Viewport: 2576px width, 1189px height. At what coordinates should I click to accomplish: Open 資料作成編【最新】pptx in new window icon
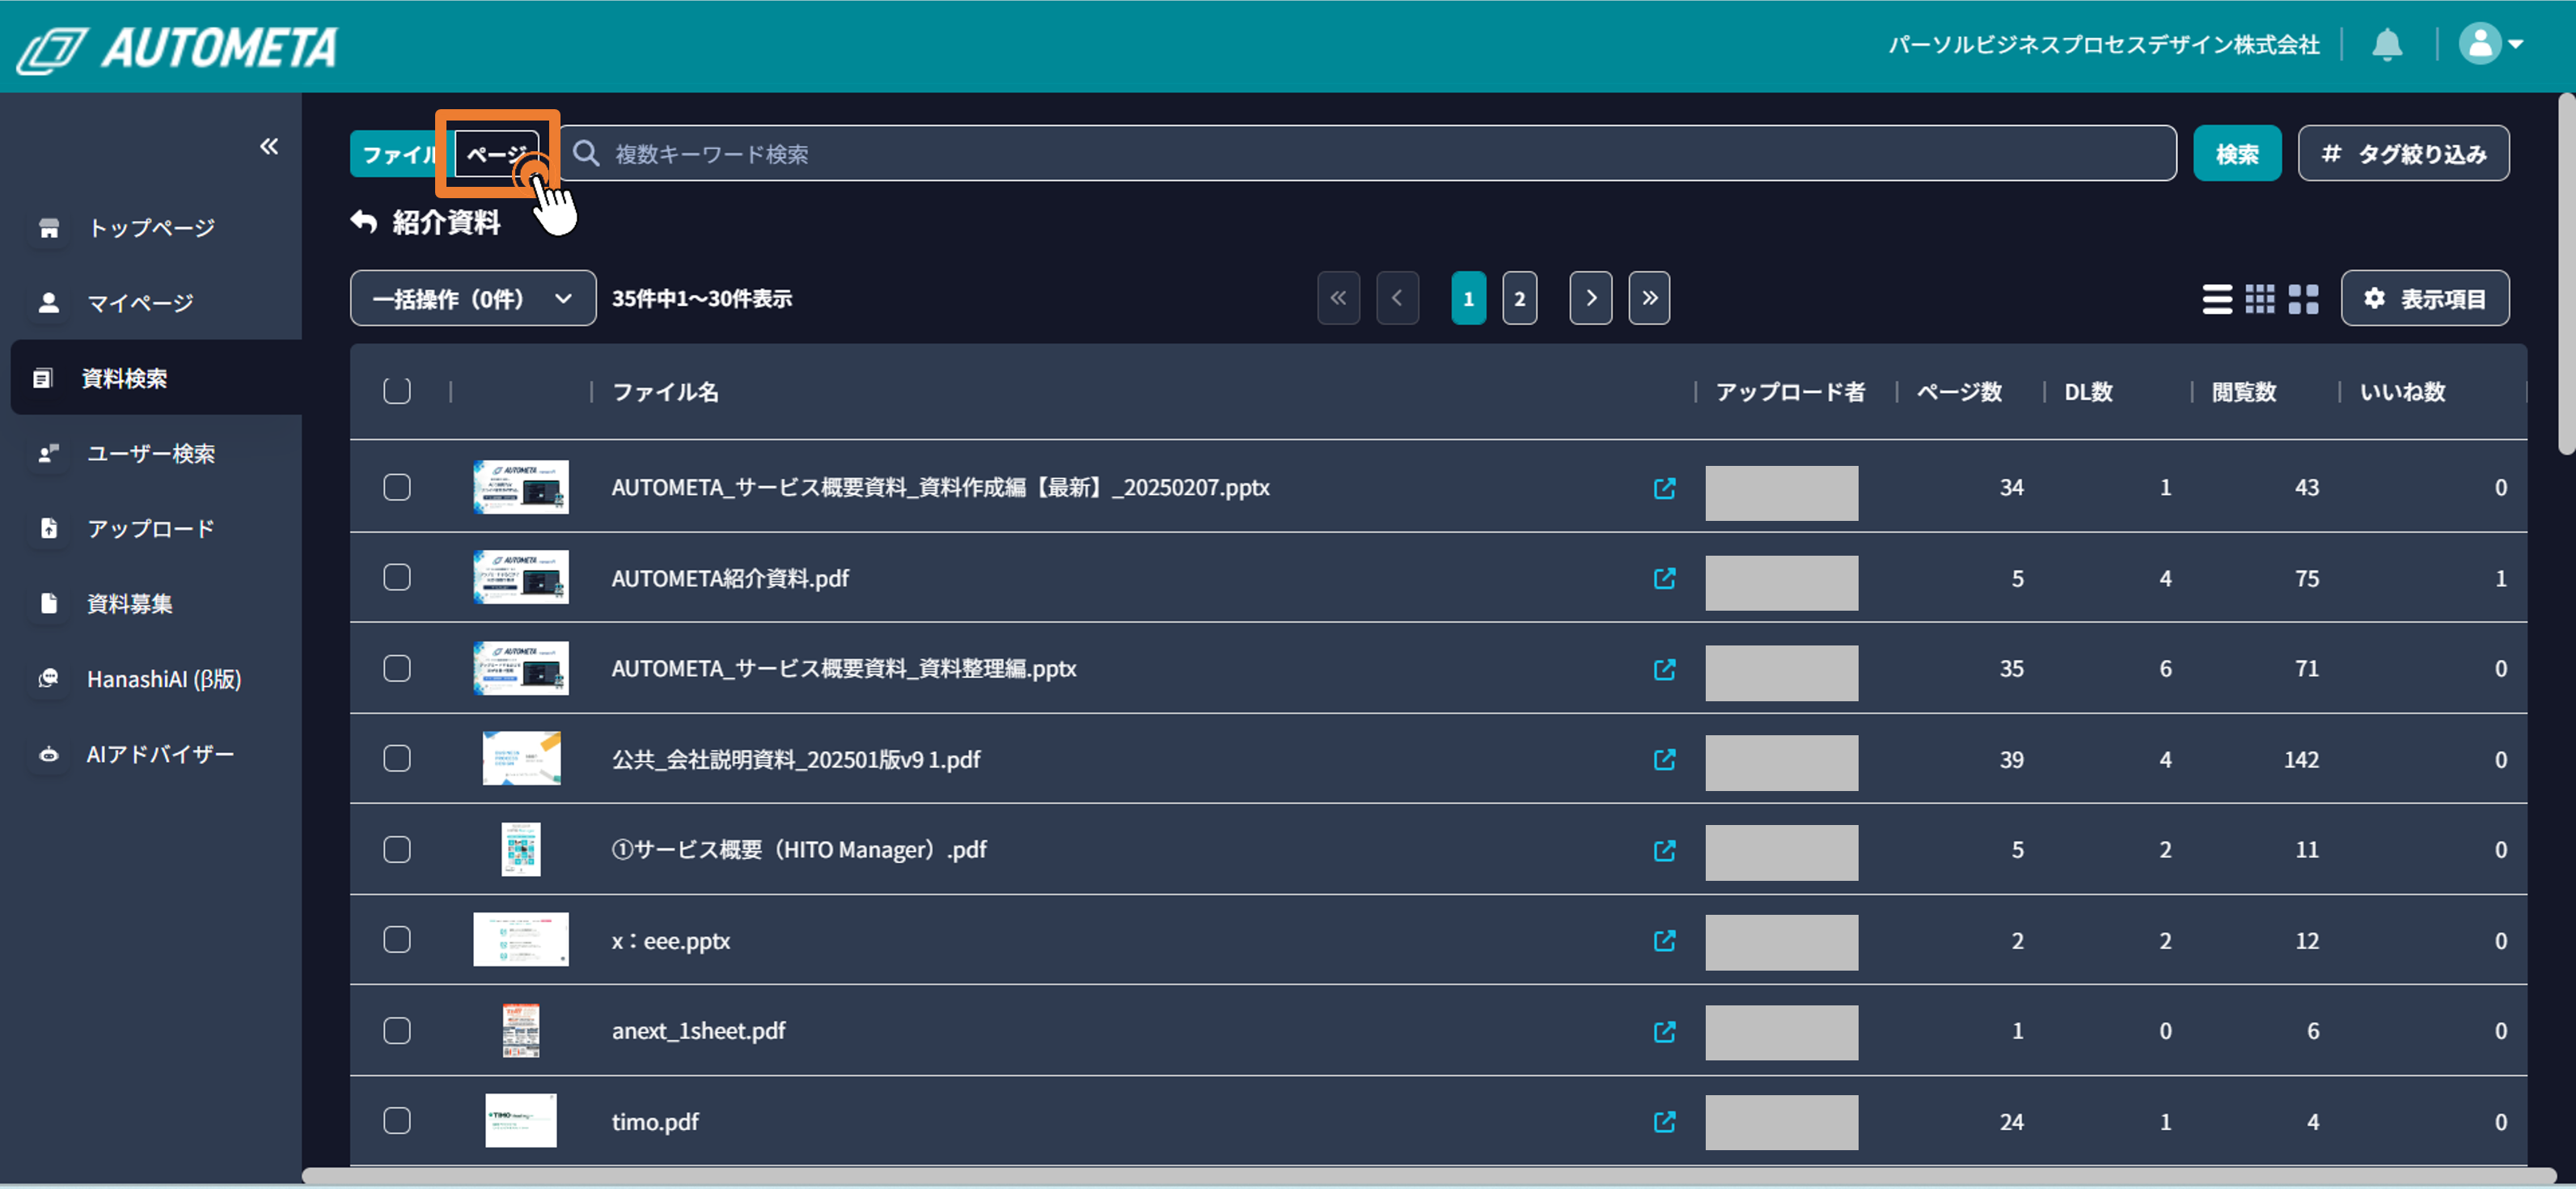1664,488
